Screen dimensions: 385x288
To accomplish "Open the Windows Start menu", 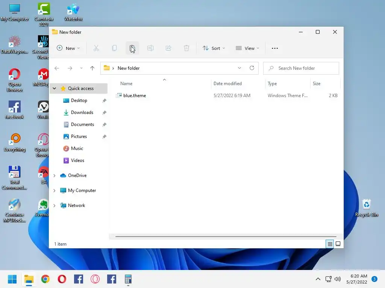I will click(12, 279).
